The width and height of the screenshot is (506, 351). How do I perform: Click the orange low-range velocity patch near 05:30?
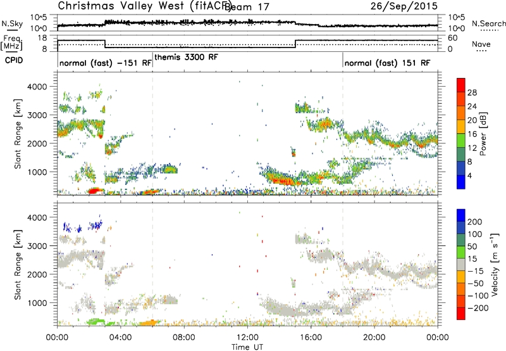click(149, 322)
